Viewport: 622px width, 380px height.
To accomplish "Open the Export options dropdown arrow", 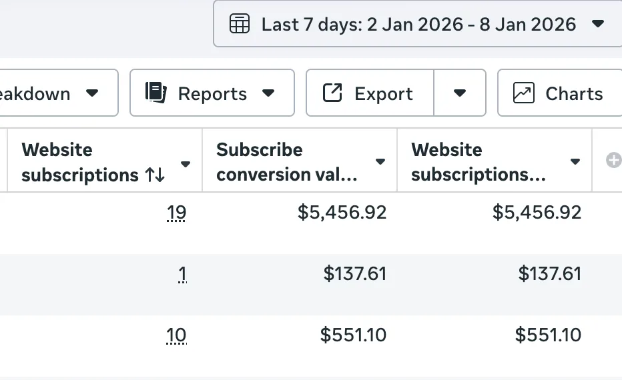I will click(460, 93).
